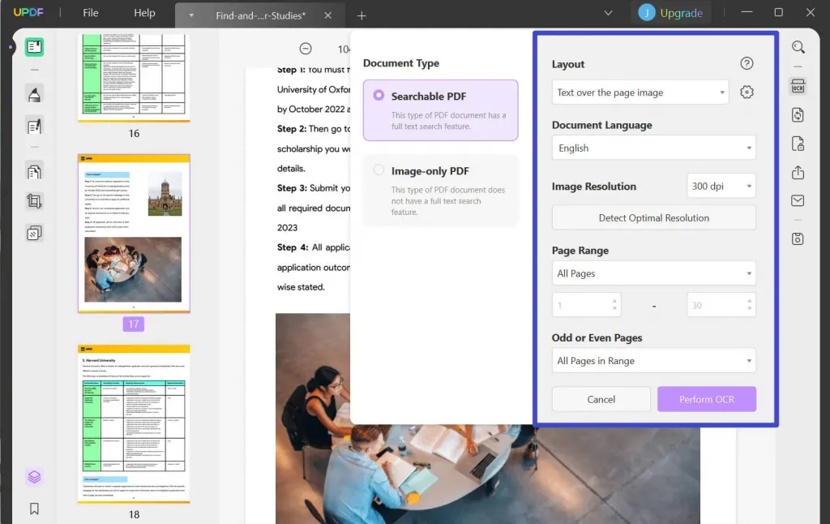830x524 pixels.
Task: Open the crop pages tool
Action: pos(34,201)
